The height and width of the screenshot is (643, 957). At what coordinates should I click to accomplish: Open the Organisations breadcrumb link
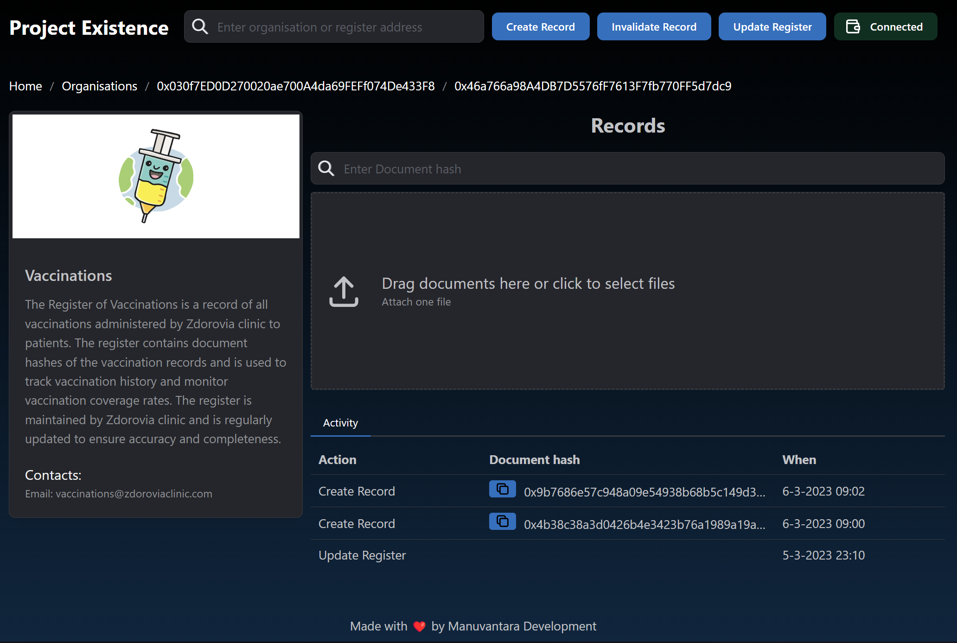click(x=99, y=86)
